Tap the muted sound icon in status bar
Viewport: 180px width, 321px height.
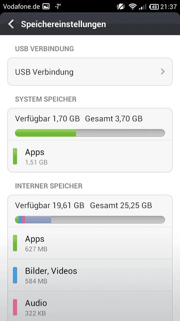120,7
